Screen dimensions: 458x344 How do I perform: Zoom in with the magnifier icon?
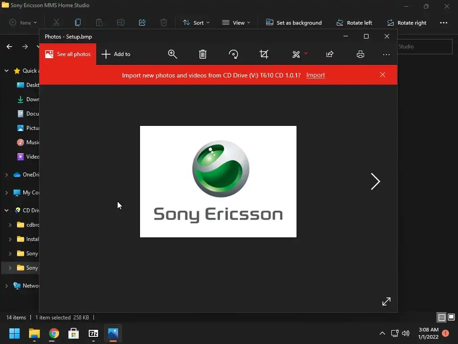click(172, 54)
